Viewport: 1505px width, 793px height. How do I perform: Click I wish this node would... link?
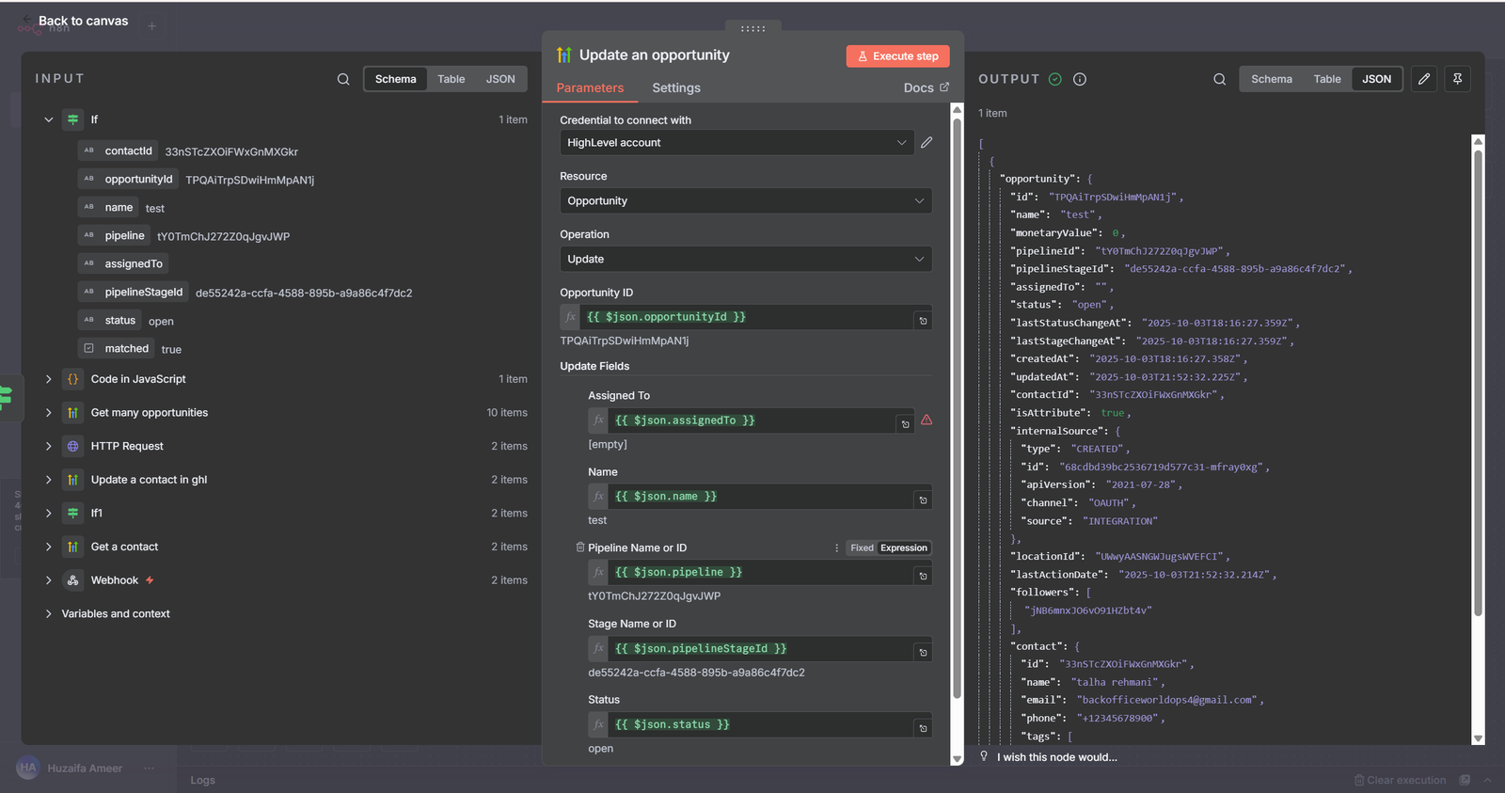click(x=1057, y=757)
